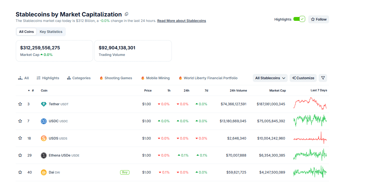Click the copy icon beside the page title
The height and width of the screenshot is (182, 382).
tap(126, 14)
